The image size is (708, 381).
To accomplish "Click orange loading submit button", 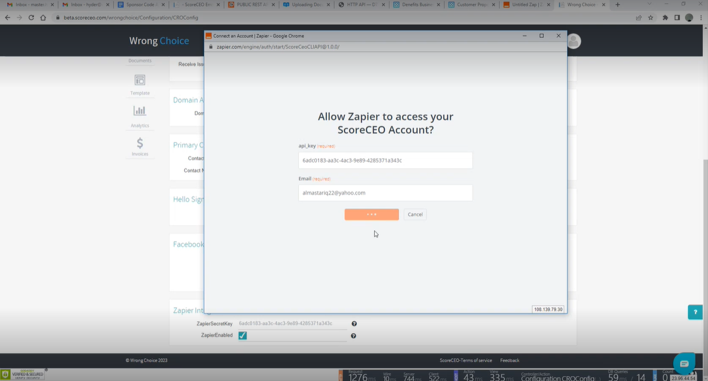I will pos(371,214).
